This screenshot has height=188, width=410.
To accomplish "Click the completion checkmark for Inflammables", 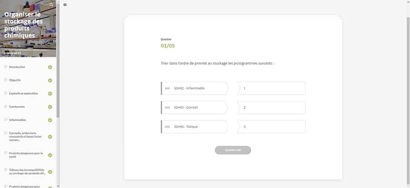I will click(50, 120).
